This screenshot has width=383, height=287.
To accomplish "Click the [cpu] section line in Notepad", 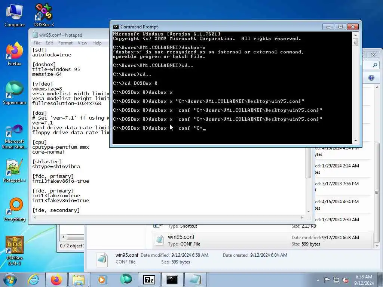I will click(x=39, y=142).
